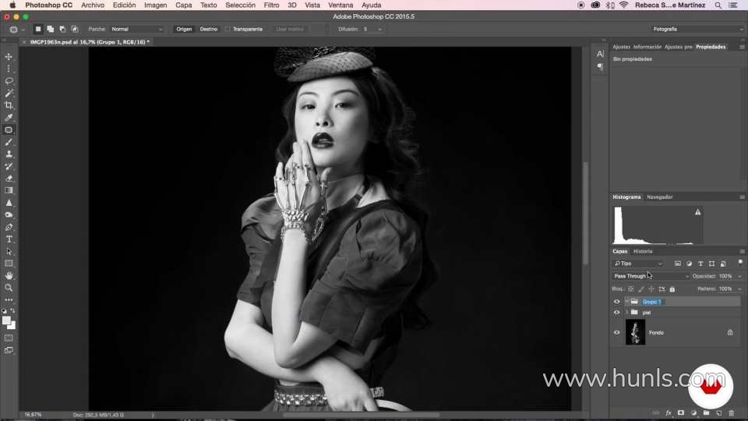The width and height of the screenshot is (748, 421).
Task: Switch to the Ajustes tab
Action: [x=621, y=47]
